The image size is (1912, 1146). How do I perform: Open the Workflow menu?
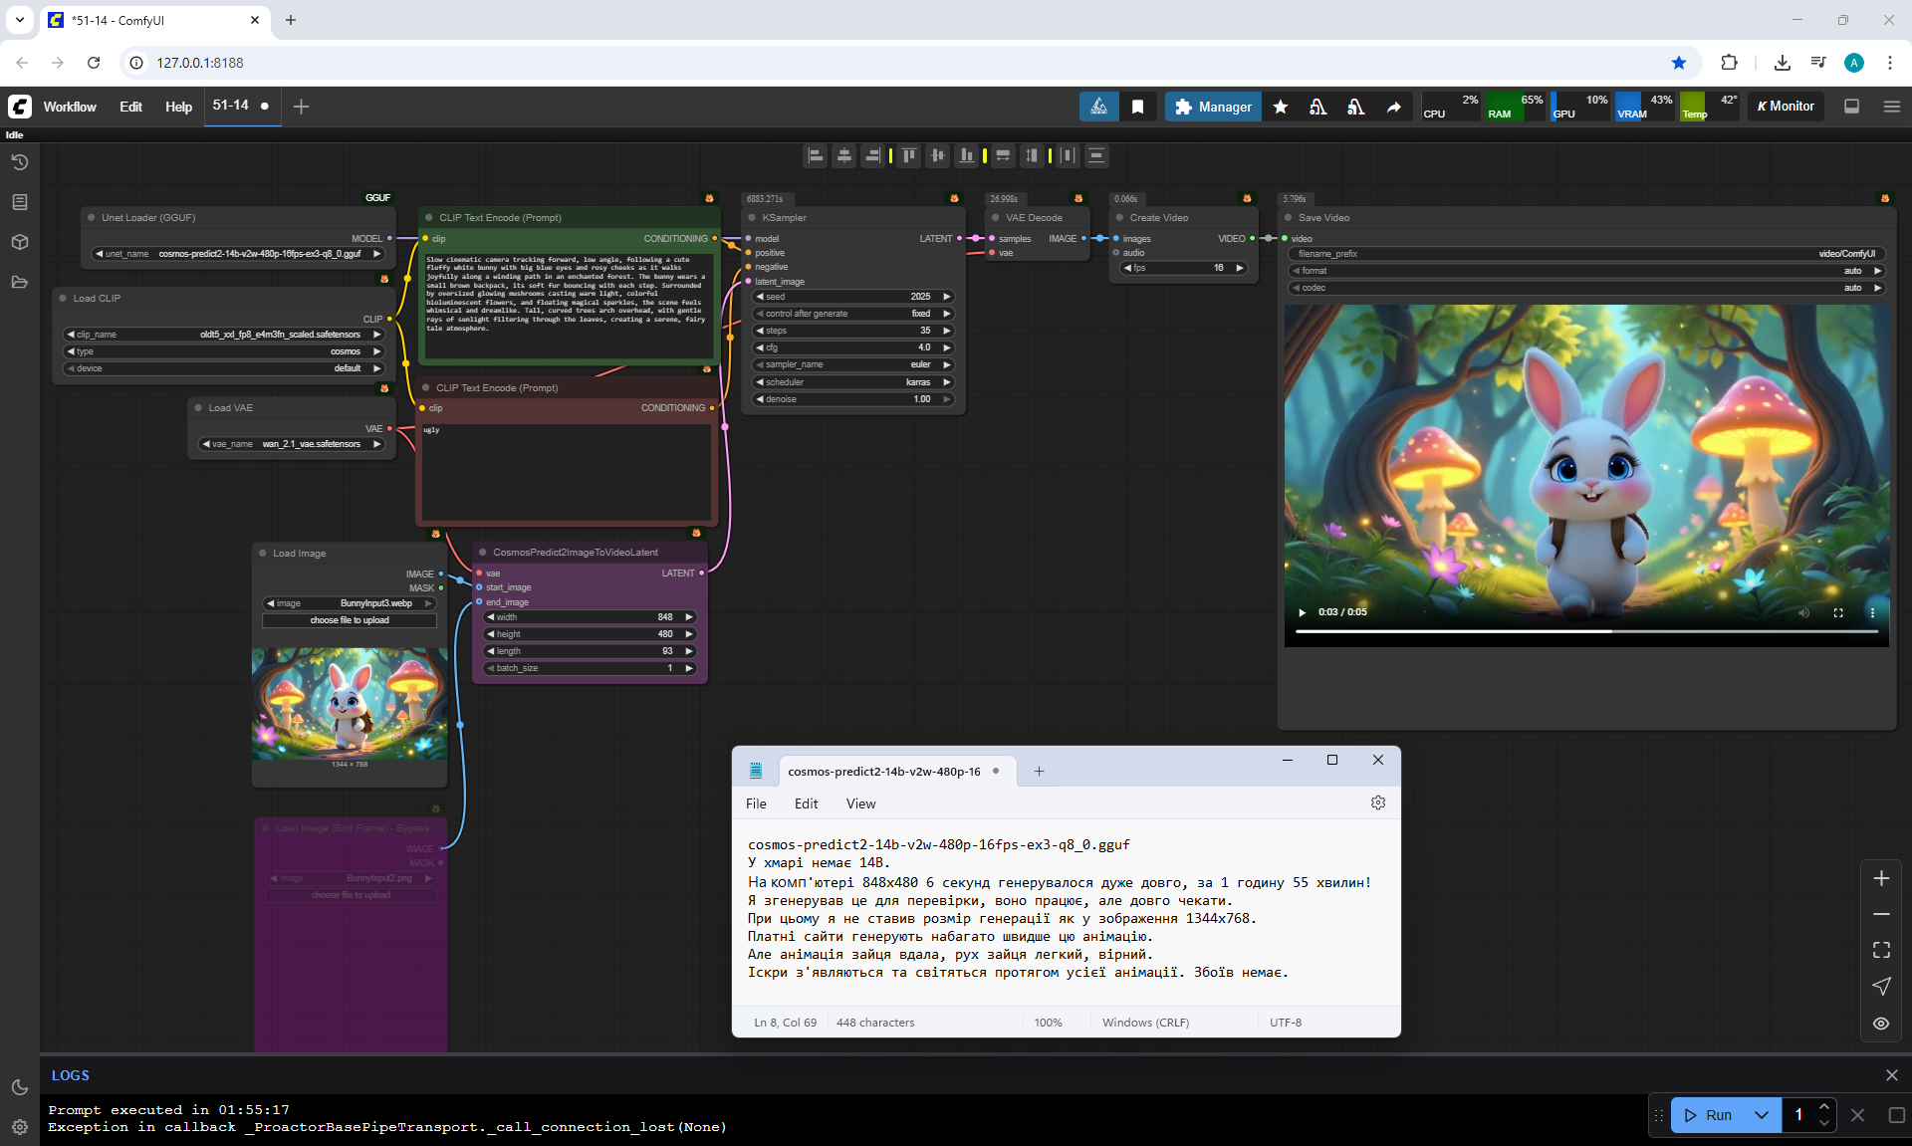click(x=70, y=107)
